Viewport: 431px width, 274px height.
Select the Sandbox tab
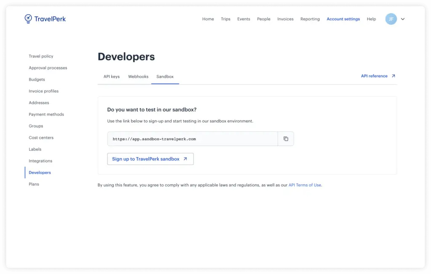coord(165,77)
